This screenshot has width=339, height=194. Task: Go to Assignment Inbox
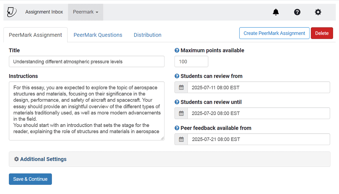point(44,12)
